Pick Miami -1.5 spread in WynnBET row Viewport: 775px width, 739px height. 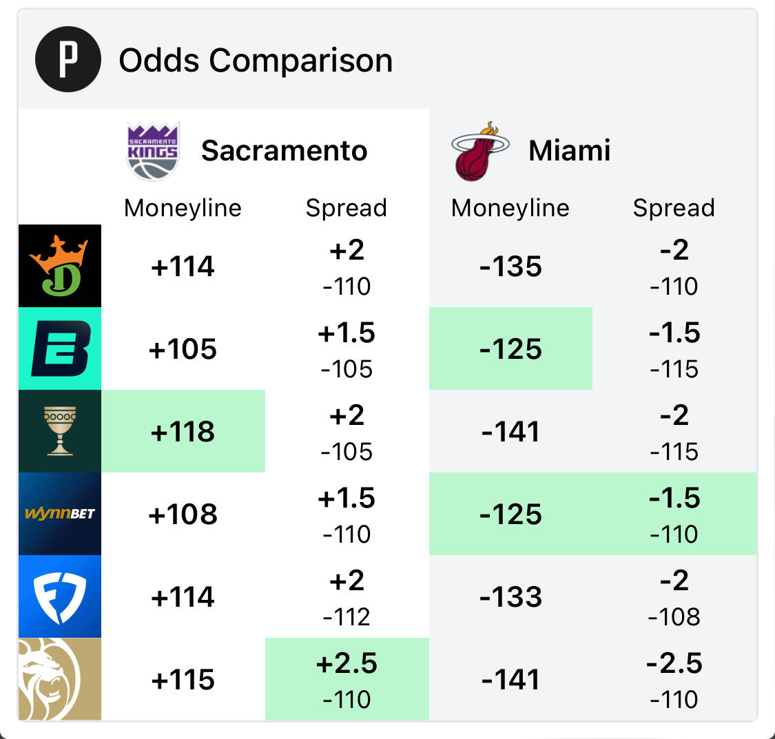click(674, 514)
